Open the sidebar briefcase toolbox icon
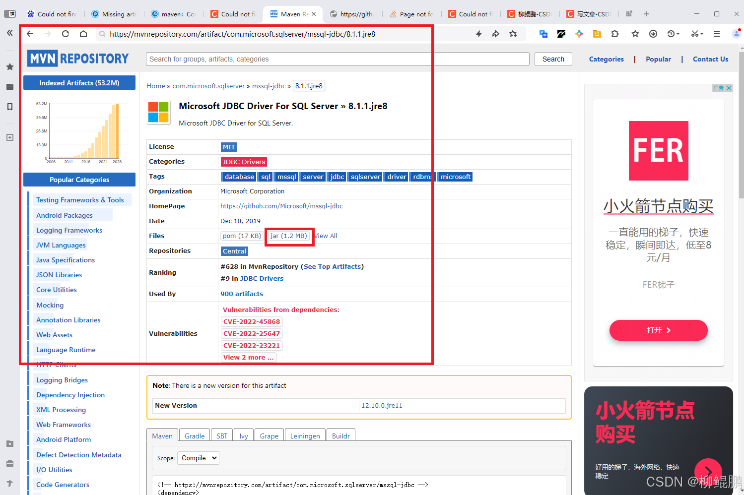 (10, 463)
